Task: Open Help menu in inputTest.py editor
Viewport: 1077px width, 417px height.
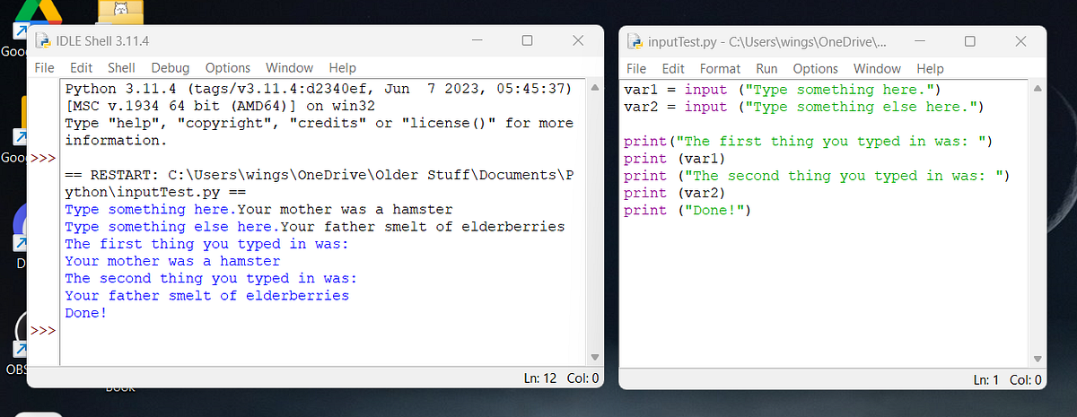Action: pos(930,68)
